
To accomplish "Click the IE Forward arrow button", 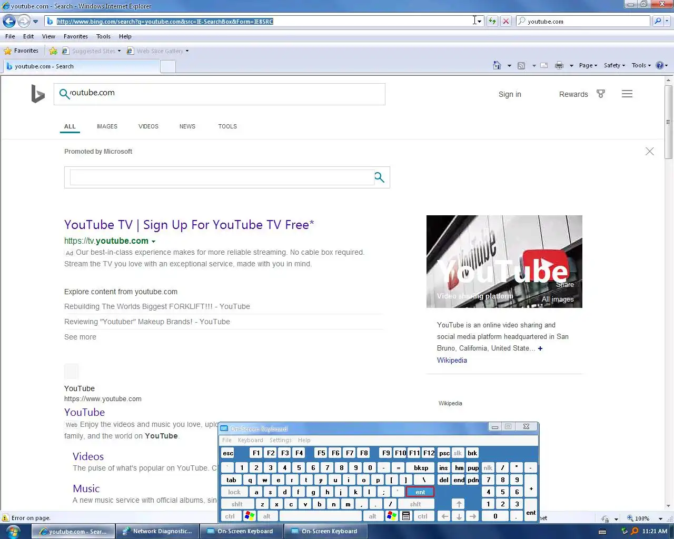I will (x=24, y=22).
